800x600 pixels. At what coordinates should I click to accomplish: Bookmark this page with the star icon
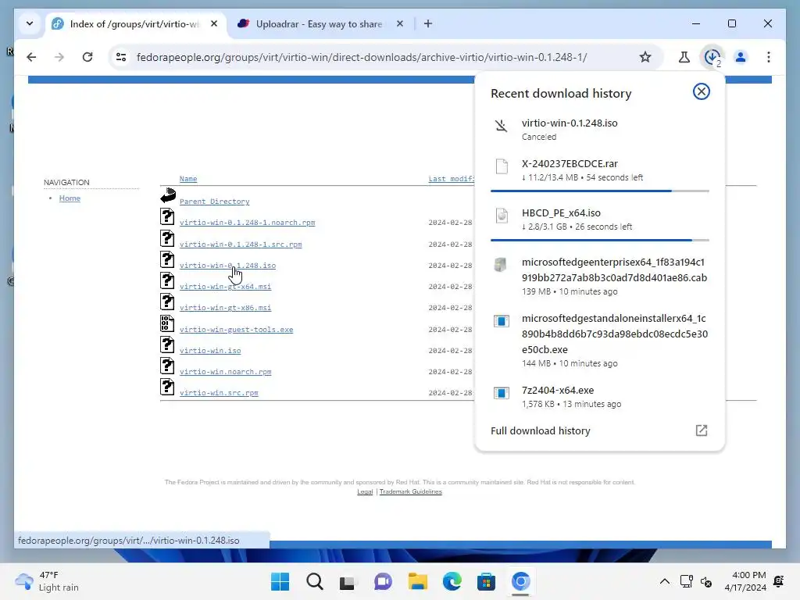pyautogui.click(x=645, y=57)
